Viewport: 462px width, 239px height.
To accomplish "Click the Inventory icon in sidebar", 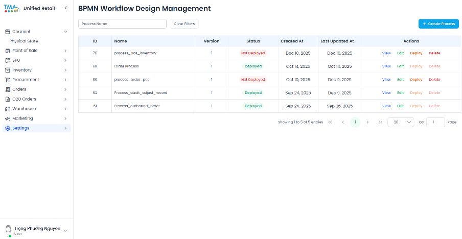I will pos(8,70).
